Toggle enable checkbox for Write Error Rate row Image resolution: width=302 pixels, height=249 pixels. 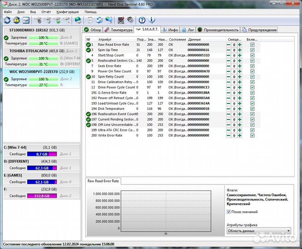pyautogui.click(x=252, y=136)
